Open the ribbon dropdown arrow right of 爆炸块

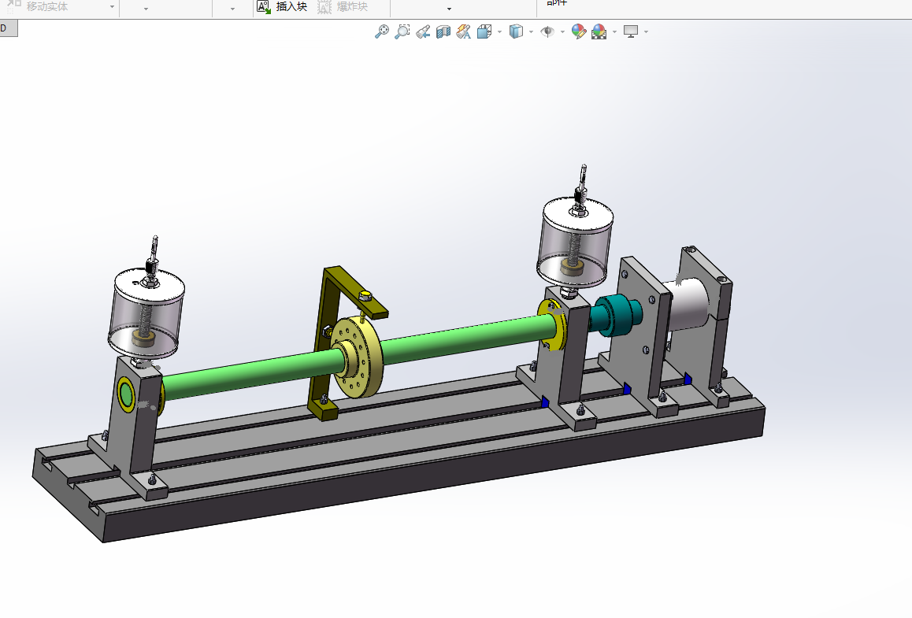pos(449,9)
